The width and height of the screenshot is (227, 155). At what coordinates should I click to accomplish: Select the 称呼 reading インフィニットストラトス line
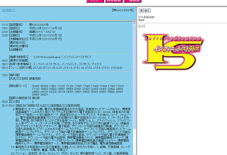(x=67, y=64)
